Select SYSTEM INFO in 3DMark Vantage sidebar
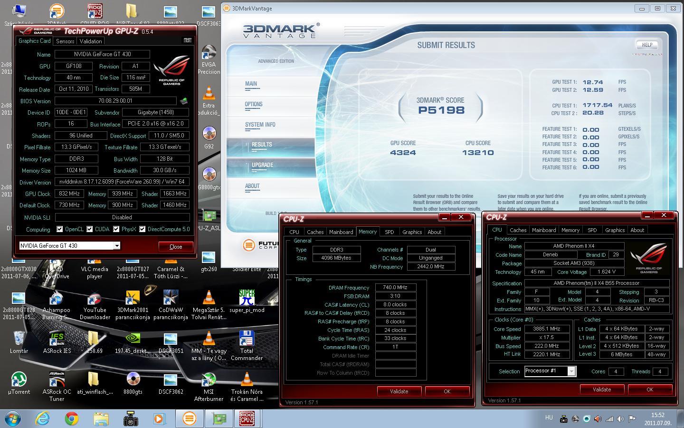Image resolution: width=684 pixels, height=428 pixels. pyautogui.click(x=260, y=125)
